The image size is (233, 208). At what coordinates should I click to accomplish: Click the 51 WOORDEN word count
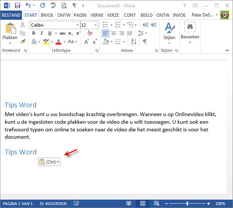point(53,204)
